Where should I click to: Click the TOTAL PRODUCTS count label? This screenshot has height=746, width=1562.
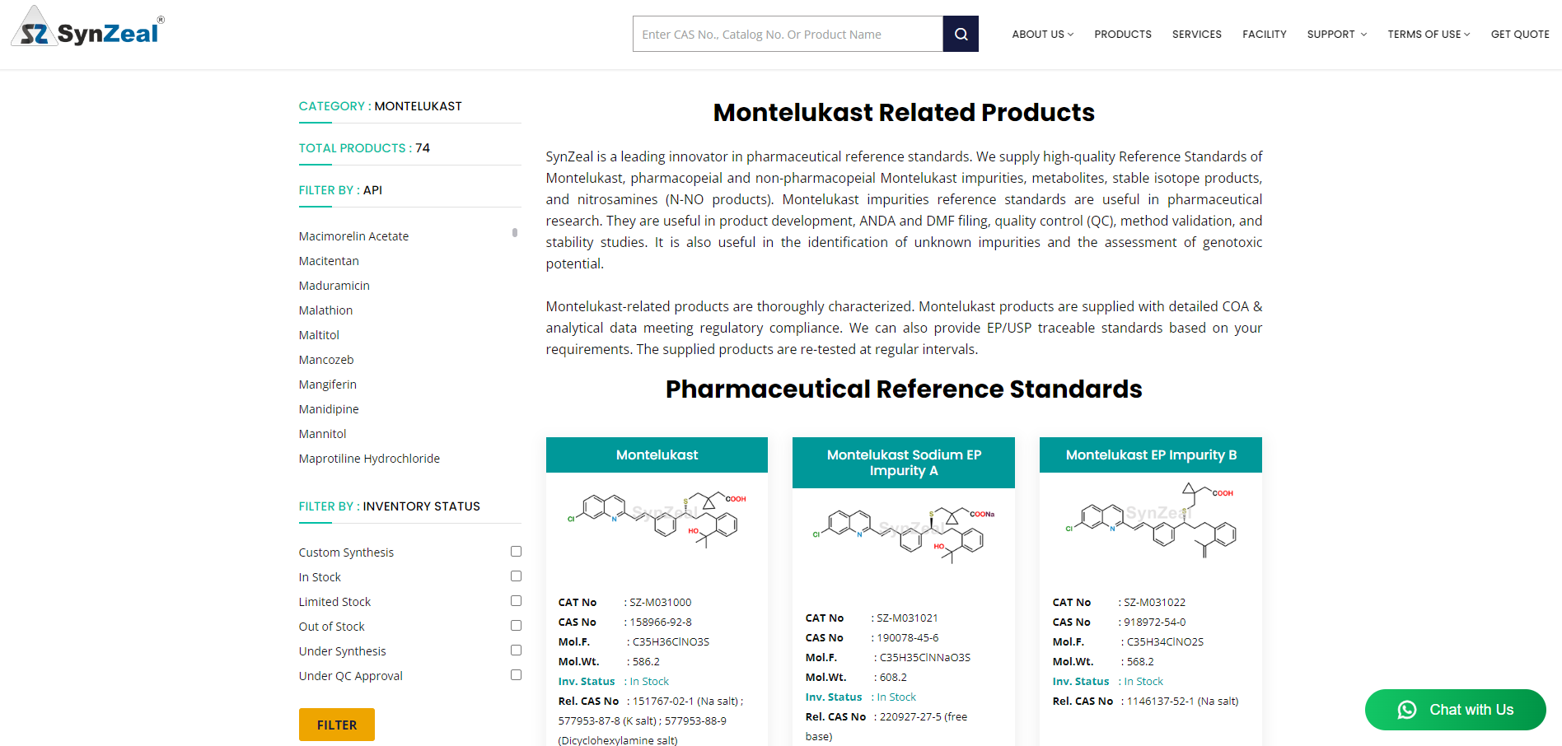(x=364, y=148)
